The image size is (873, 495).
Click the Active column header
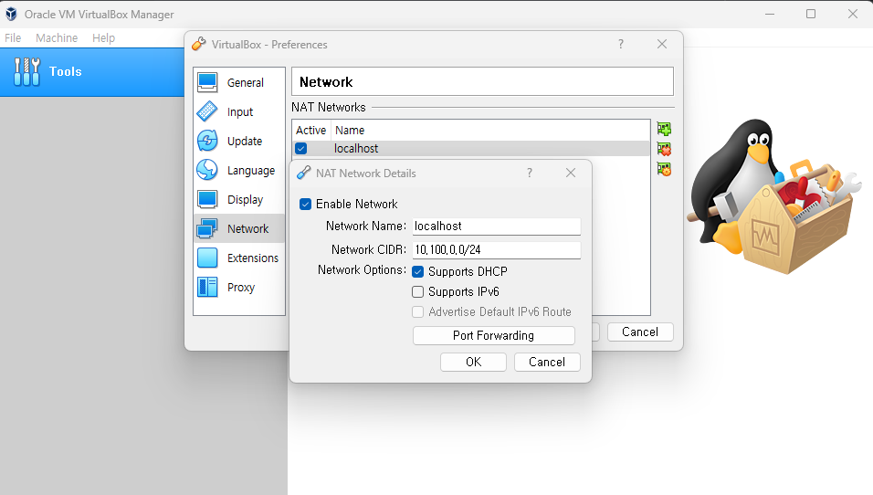click(310, 131)
